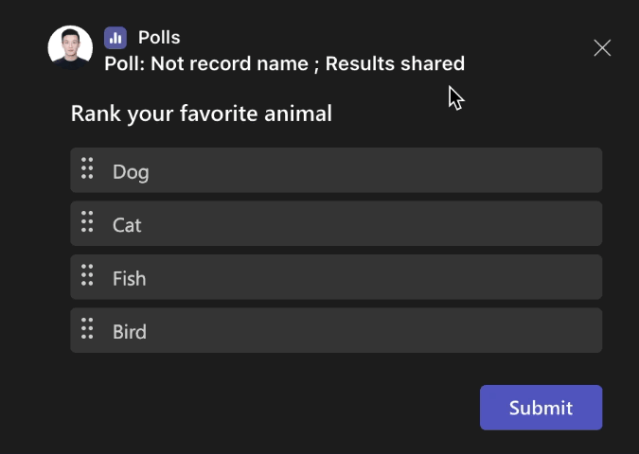Select the Bird ranking row

360,331
